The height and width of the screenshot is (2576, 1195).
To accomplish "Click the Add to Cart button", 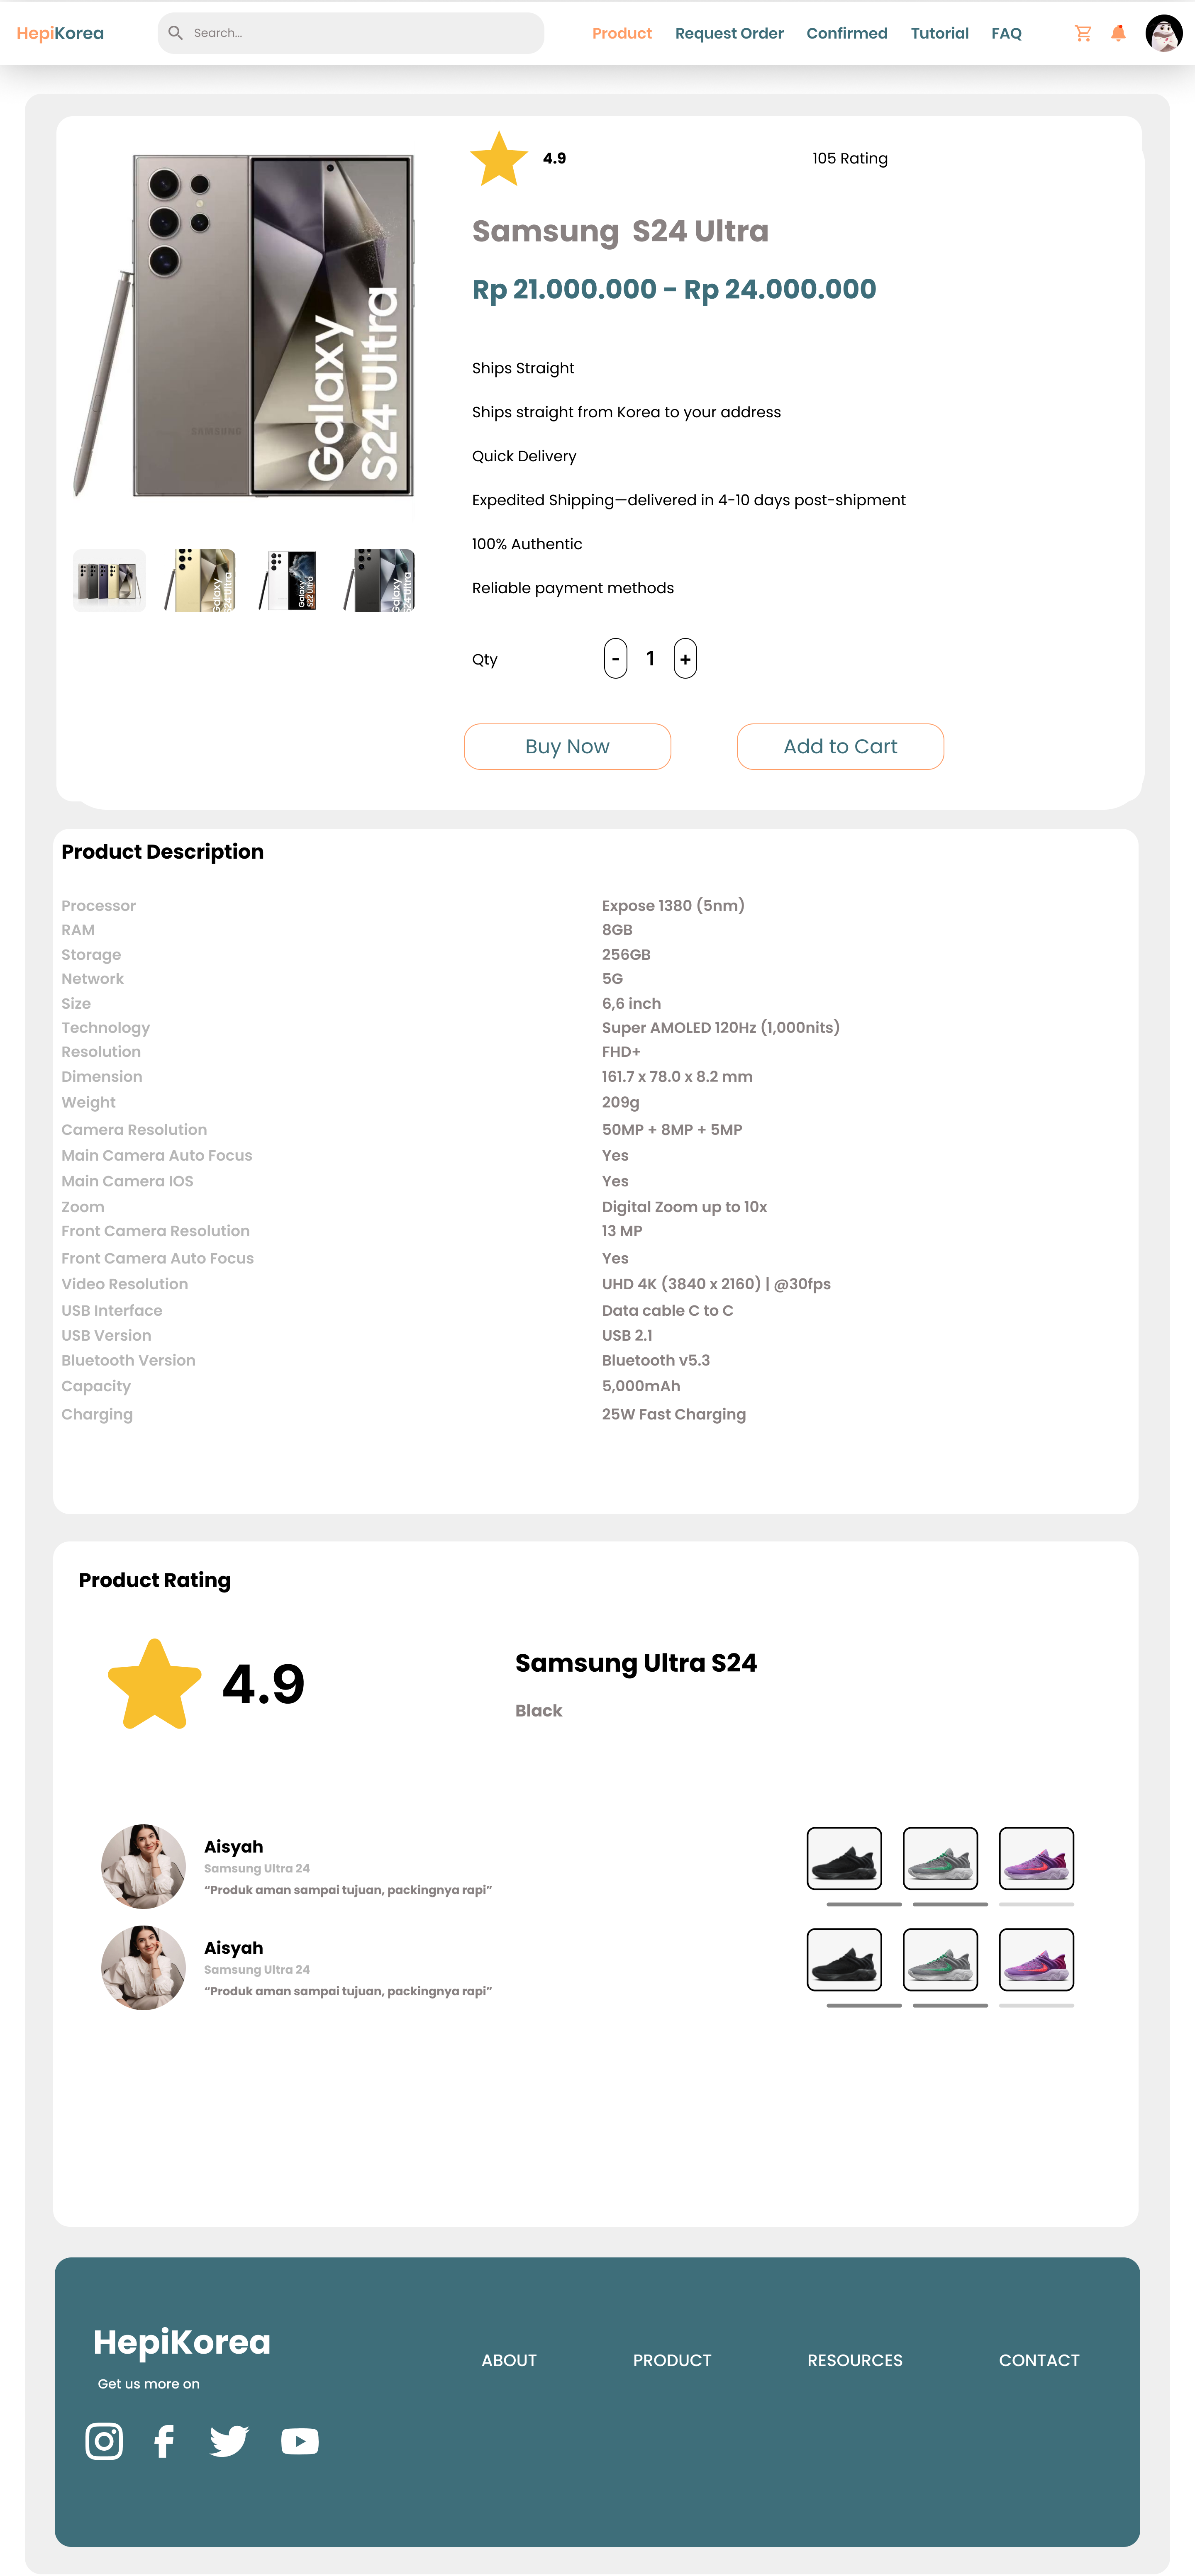I will (839, 746).
